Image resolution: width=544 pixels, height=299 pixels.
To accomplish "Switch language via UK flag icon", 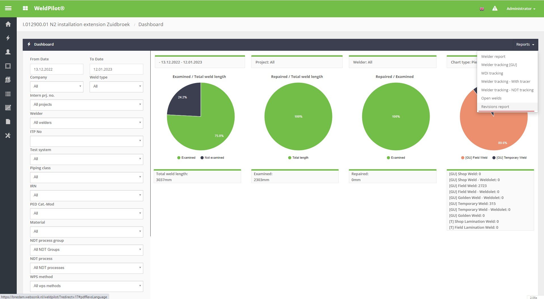I will tap(482, 9).
